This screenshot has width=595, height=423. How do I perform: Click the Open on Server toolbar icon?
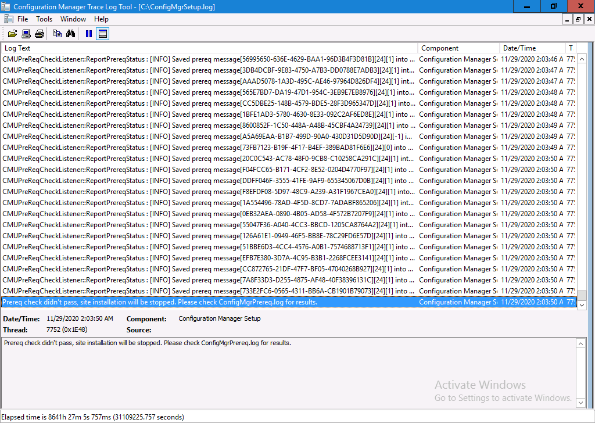click(x=26, y=34)
